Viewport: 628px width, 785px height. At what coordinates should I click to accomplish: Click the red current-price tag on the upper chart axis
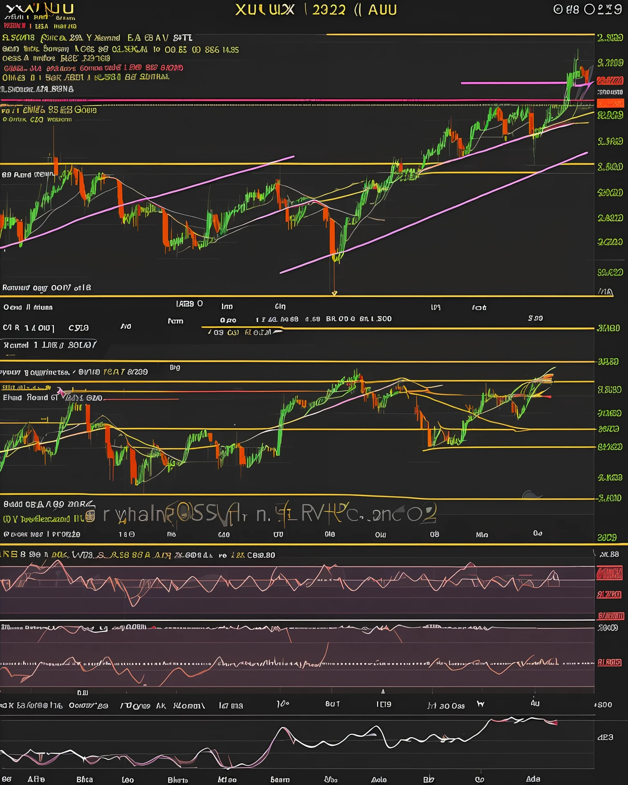pyautogui.click(x=610, y=81)
